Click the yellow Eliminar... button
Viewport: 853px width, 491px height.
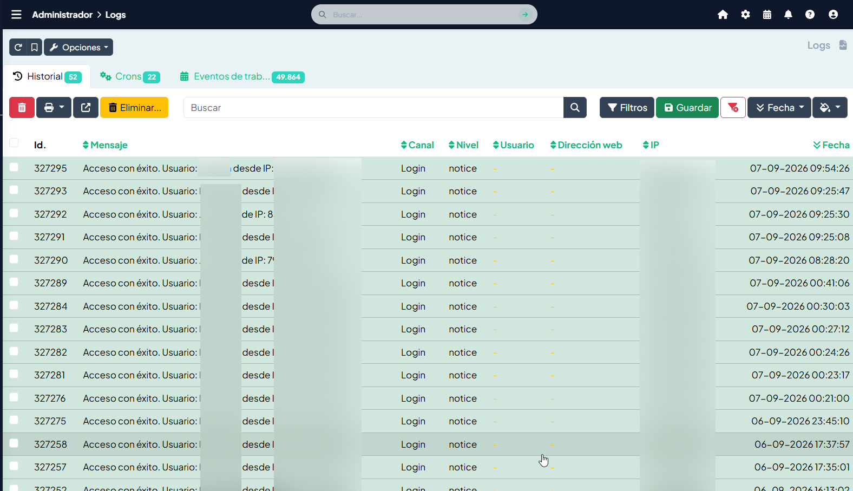[x=134, y=107]
